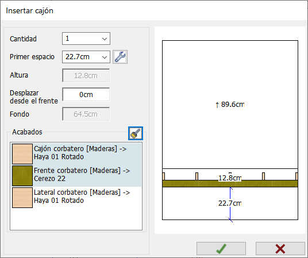Click the disabled Altura 12.8cm field
This screenshot has width=308, height=258.
pos(86,75)
